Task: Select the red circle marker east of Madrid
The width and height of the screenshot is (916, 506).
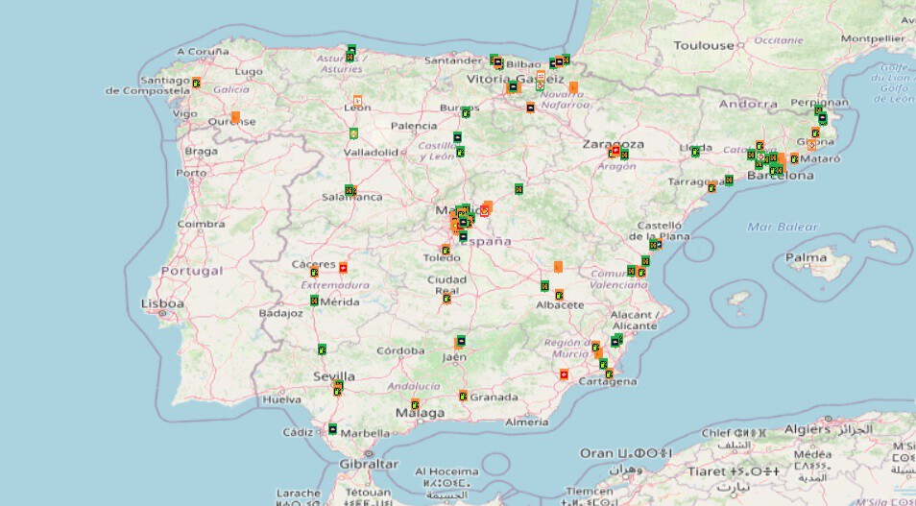Action: (484, 210)
